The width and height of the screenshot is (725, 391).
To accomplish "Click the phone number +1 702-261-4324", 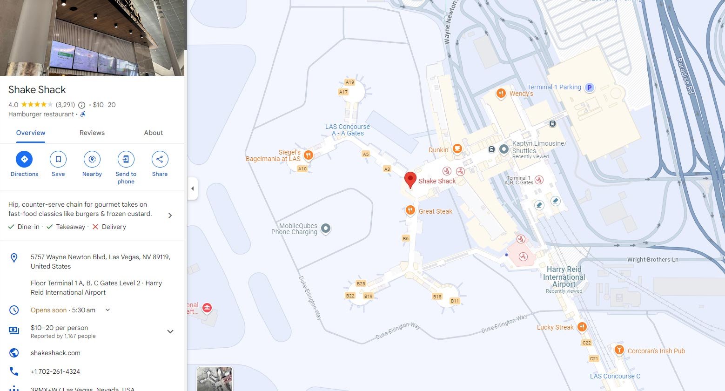I will (55, 371).
